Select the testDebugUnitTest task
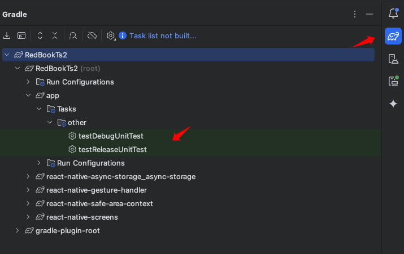Viewport: 404px width, 254px height. [111, 136]
